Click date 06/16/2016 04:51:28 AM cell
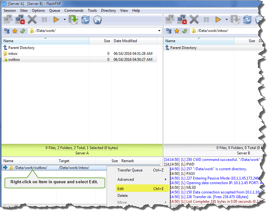 pos(133,54)
